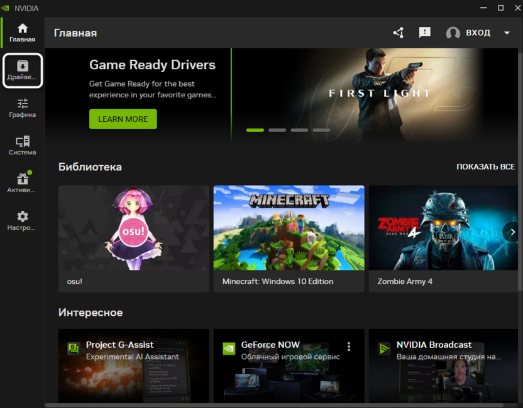
Task: Click Minecraft: Windows 10 Edition title
Action: (278, 281)
